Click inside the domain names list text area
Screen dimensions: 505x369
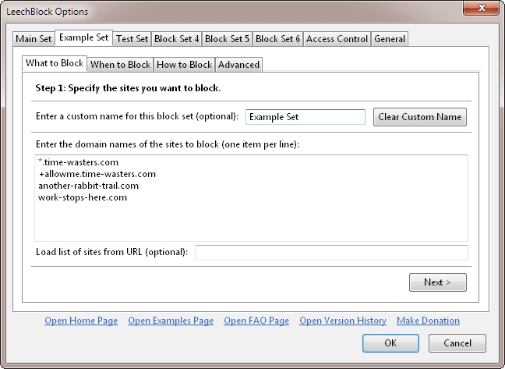[x=251, y=198]
